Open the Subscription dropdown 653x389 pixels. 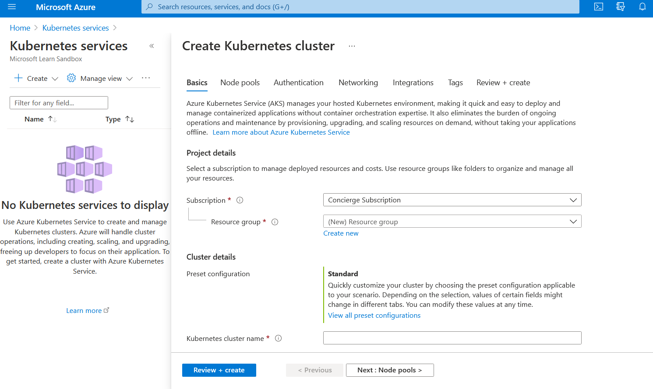[452, 200]
